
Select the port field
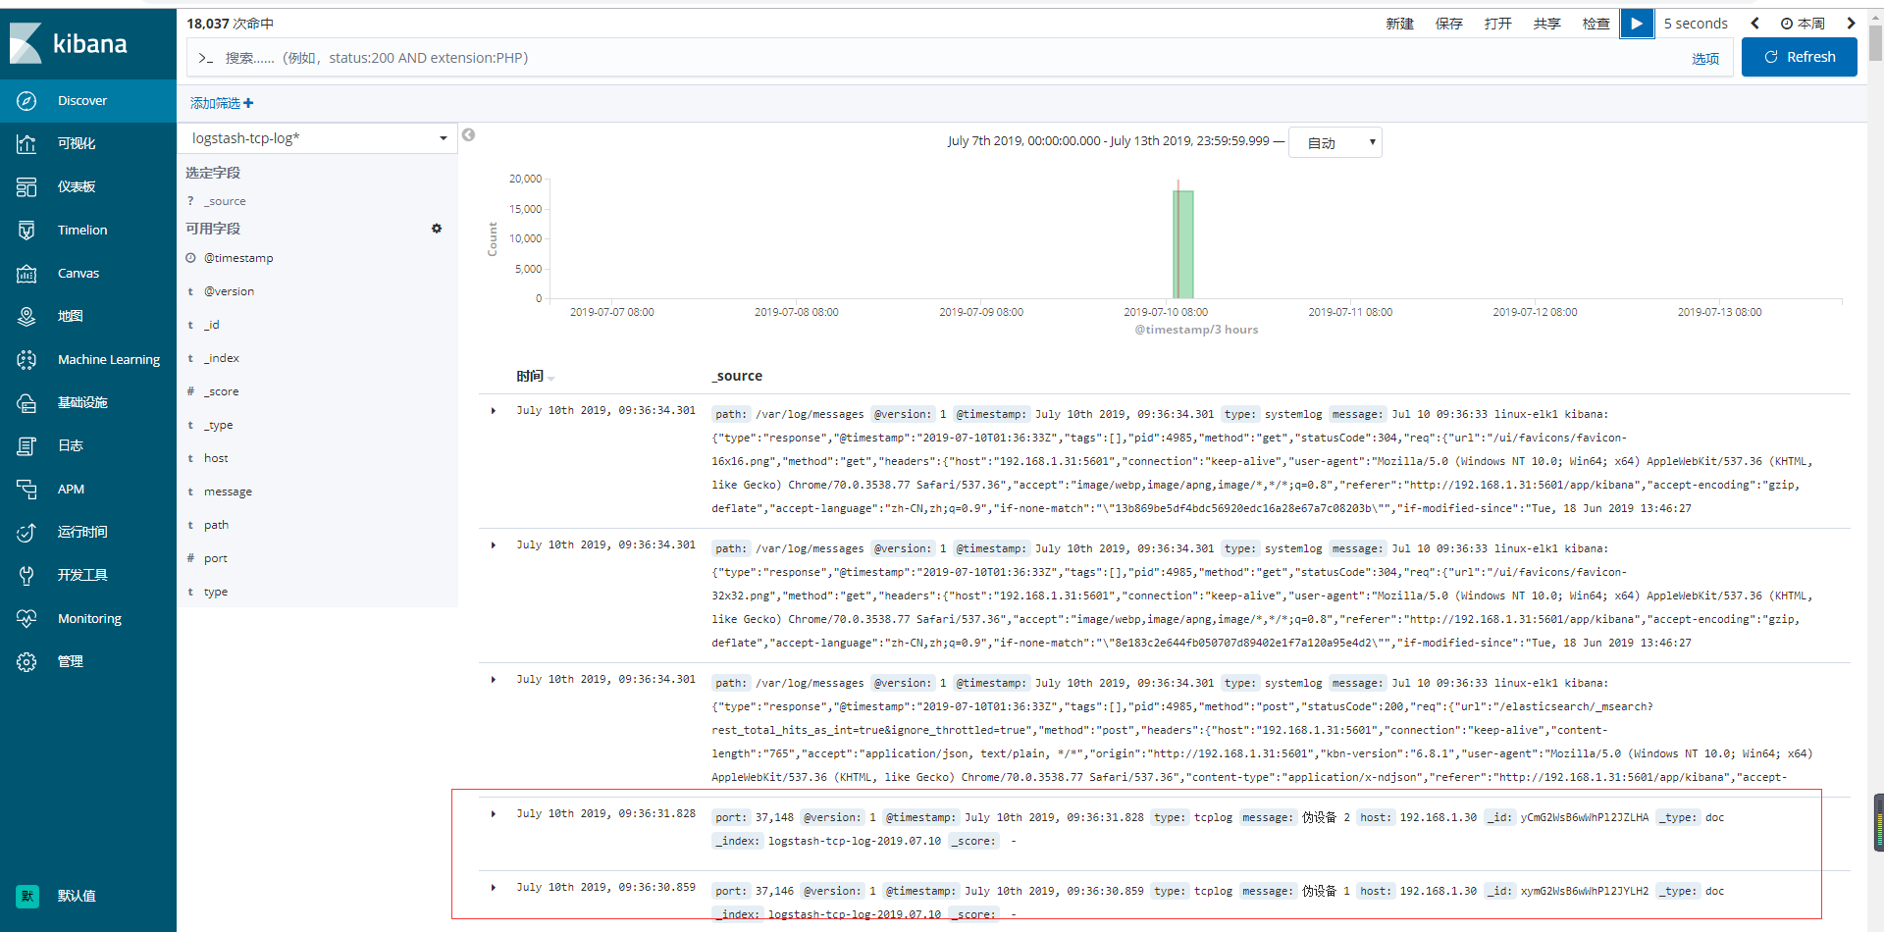pyautogui.click(x=216, y=558)
